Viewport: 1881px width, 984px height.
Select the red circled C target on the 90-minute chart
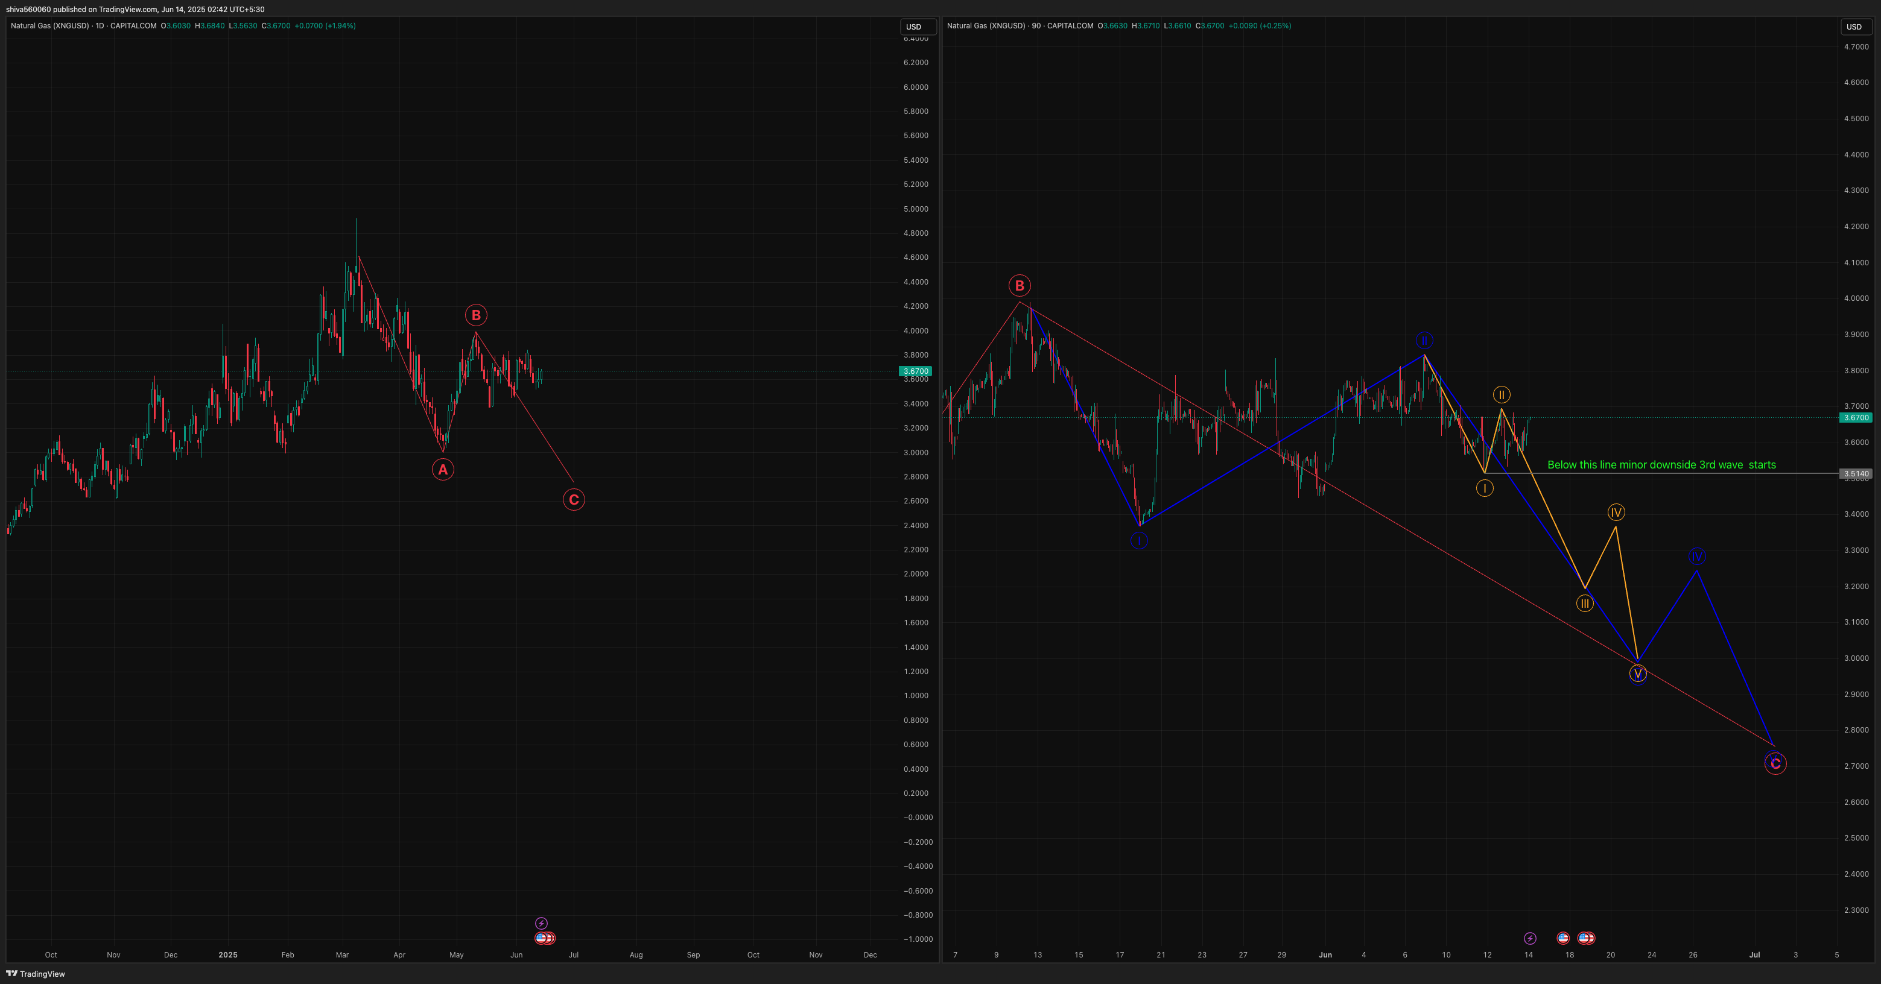click(1775, 763)
